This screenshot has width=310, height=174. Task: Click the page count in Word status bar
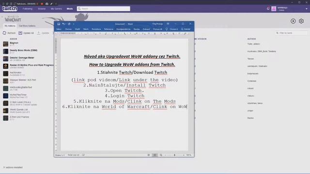pyautogui.click(x=60, y=155)
